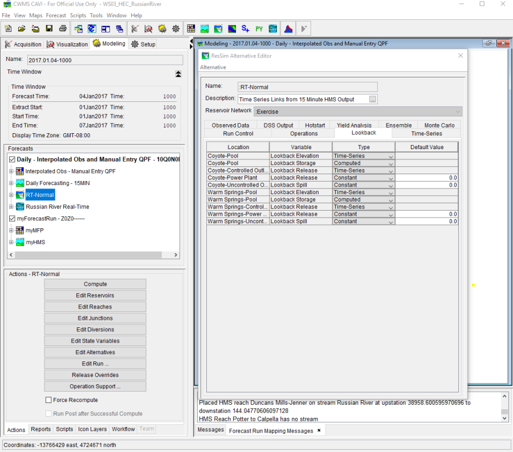Click the colored grid MFP toolbar icon

pos(191,29)
